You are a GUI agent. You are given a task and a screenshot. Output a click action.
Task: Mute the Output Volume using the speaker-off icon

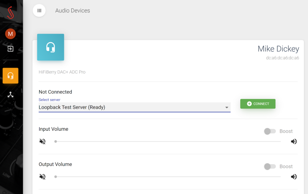[42, 177]
